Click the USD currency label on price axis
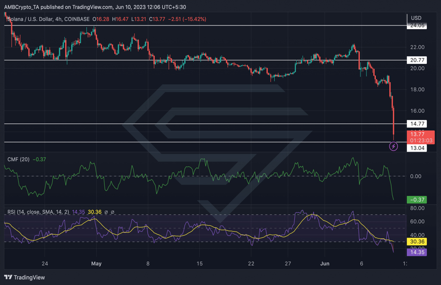The height and width of the screenshot is (285, 441). (x=416, y=18)
